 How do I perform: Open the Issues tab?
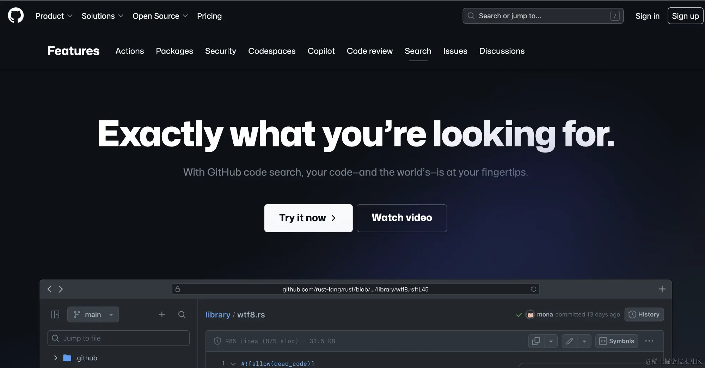click(x=455, y=51)
